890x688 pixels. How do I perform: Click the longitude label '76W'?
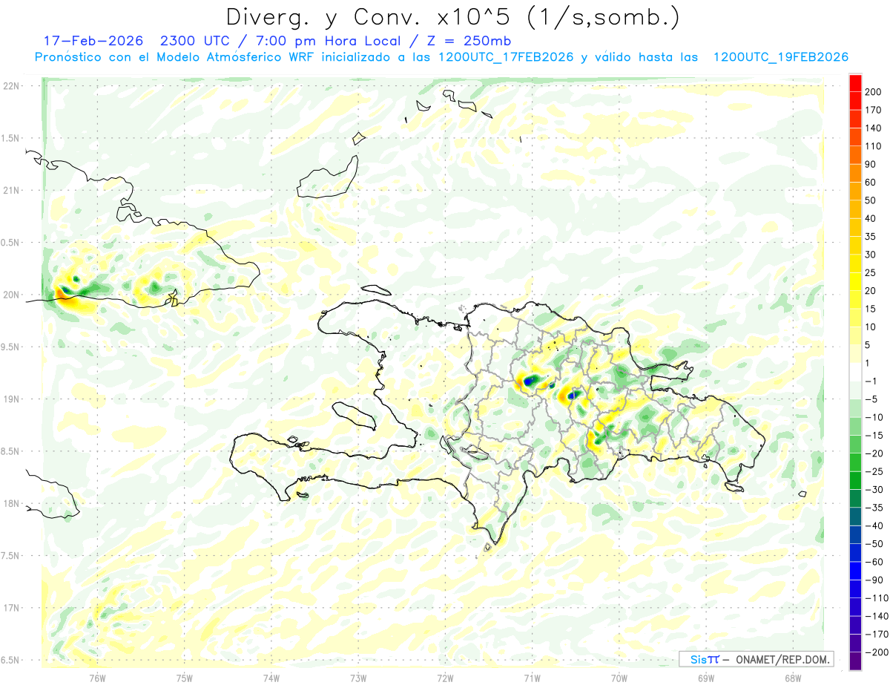point(97,677)
